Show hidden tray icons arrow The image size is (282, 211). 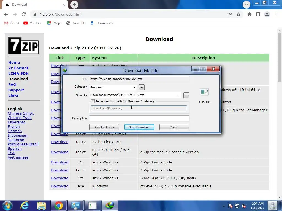(x=224, y=206)
